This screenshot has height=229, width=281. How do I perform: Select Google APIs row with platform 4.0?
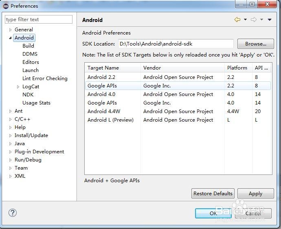coord(178,103)
